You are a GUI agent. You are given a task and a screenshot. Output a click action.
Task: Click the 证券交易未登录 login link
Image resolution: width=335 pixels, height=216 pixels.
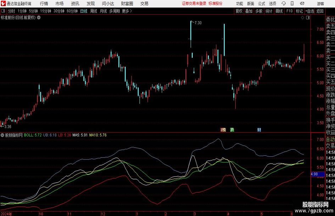pos(194,4)
